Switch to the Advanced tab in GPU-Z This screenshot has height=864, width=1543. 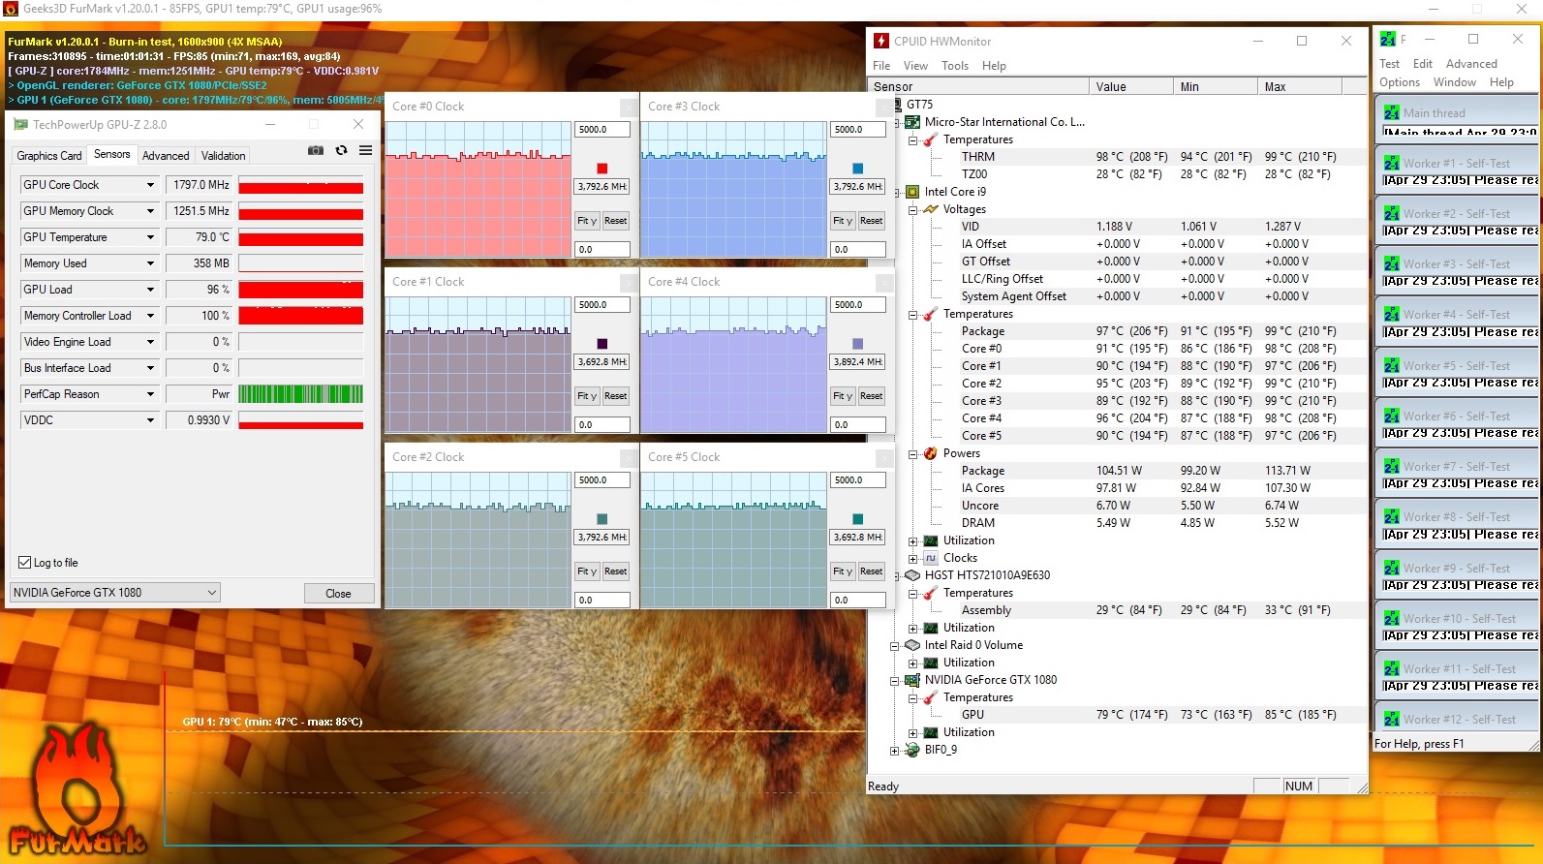tap(166, 155)
